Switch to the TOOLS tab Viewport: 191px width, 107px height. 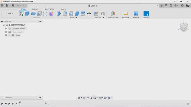(x=63, y=9)
